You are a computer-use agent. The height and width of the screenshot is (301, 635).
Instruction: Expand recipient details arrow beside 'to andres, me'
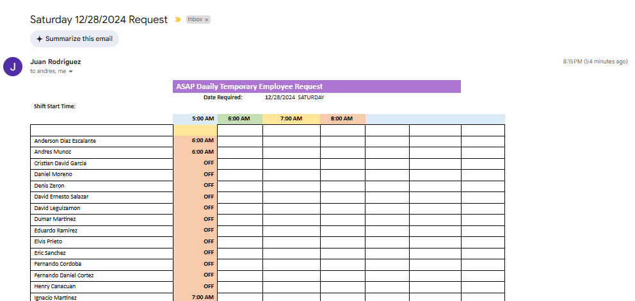pos(70,72)
